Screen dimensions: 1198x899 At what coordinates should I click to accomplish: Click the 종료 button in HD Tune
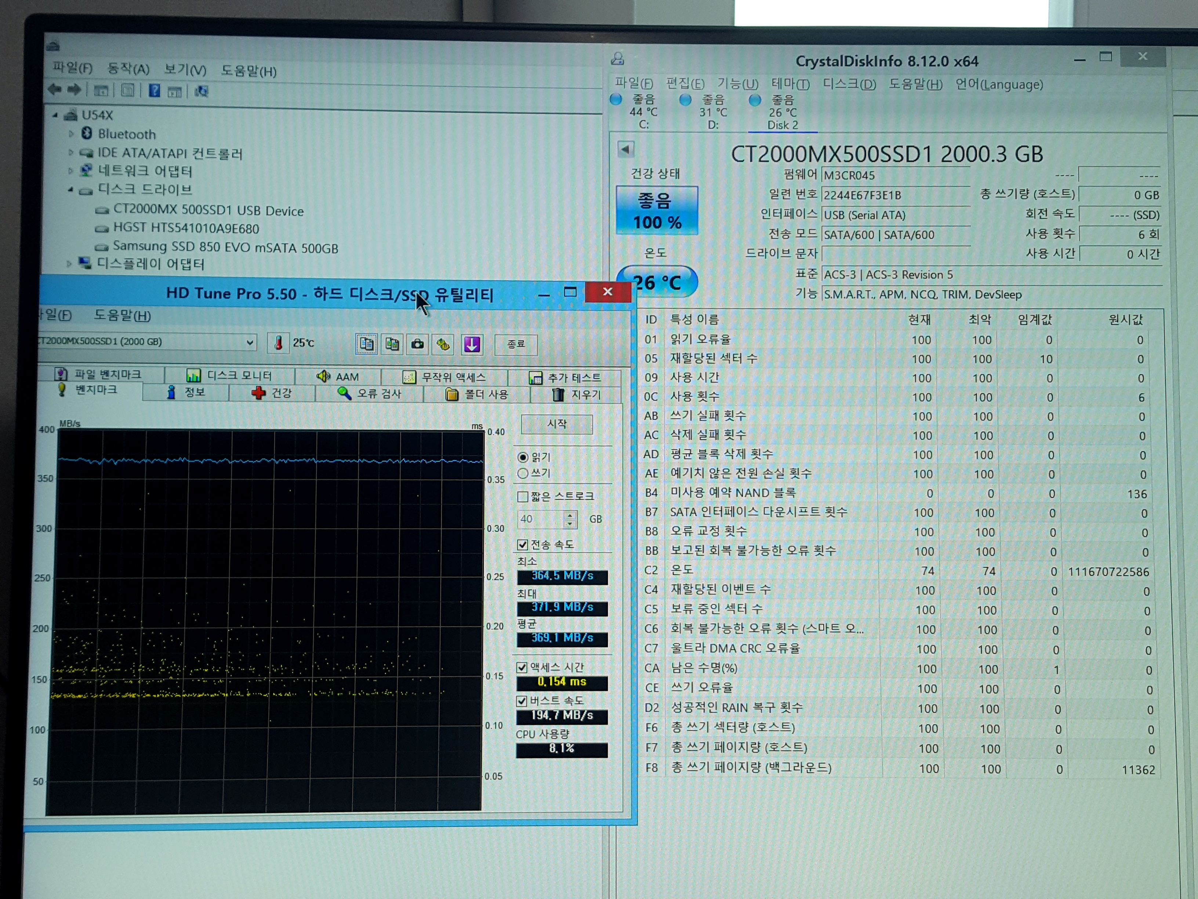(x=516, y=344)
